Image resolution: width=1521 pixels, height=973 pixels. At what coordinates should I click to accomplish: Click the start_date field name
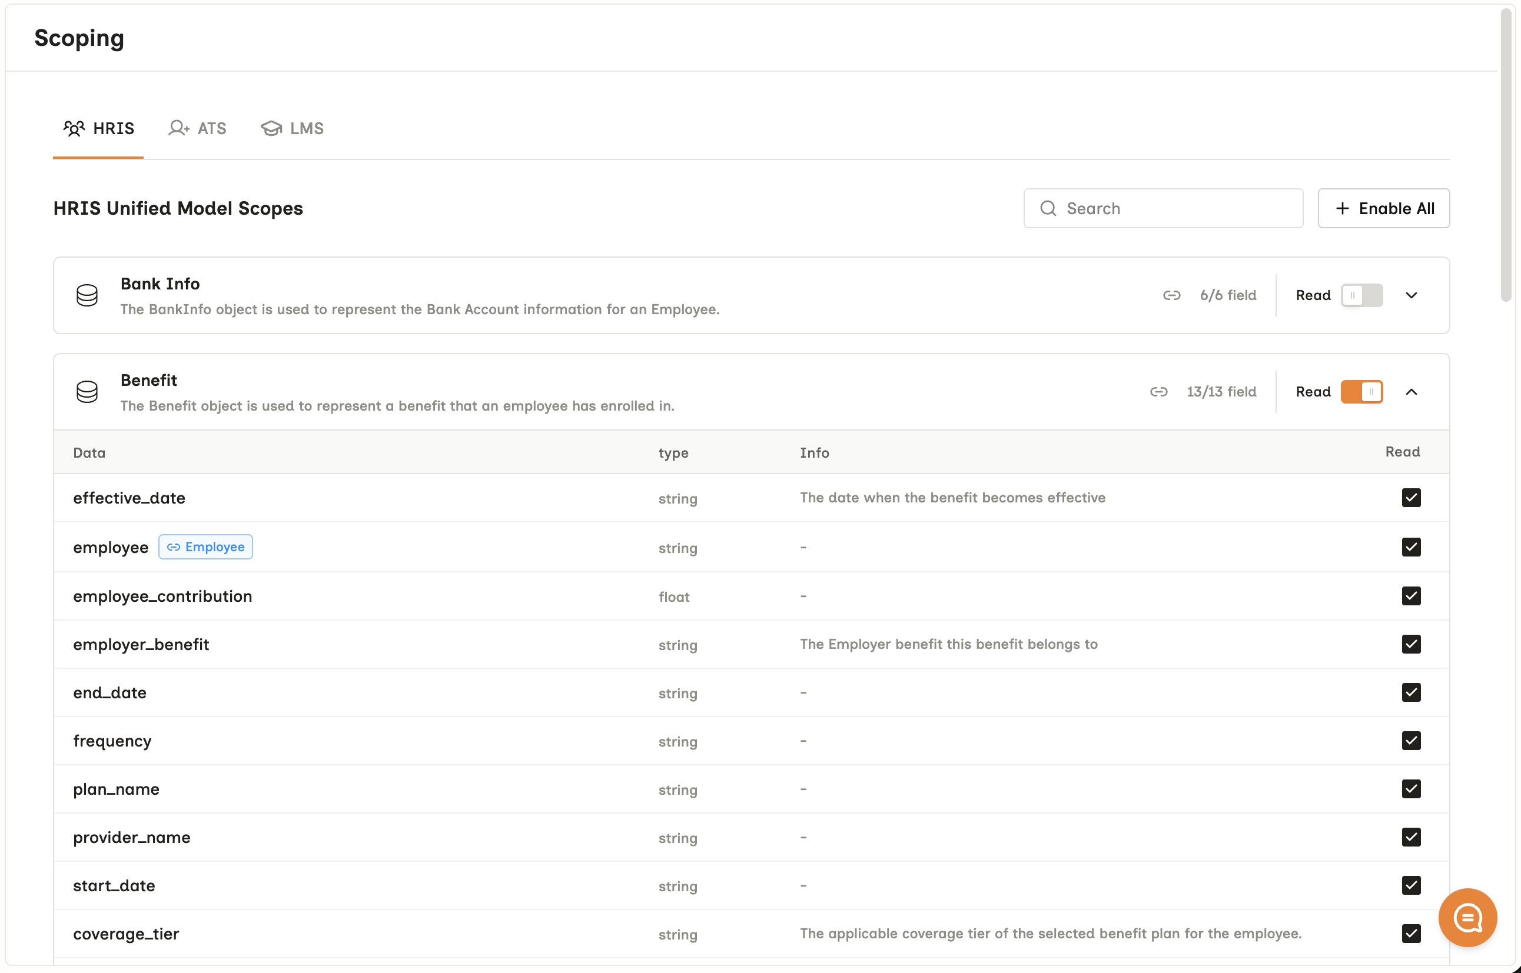[114, 885]
